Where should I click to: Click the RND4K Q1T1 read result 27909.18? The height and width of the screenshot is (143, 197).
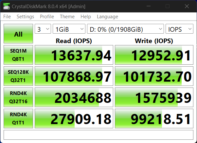click(x=74, y=119)
